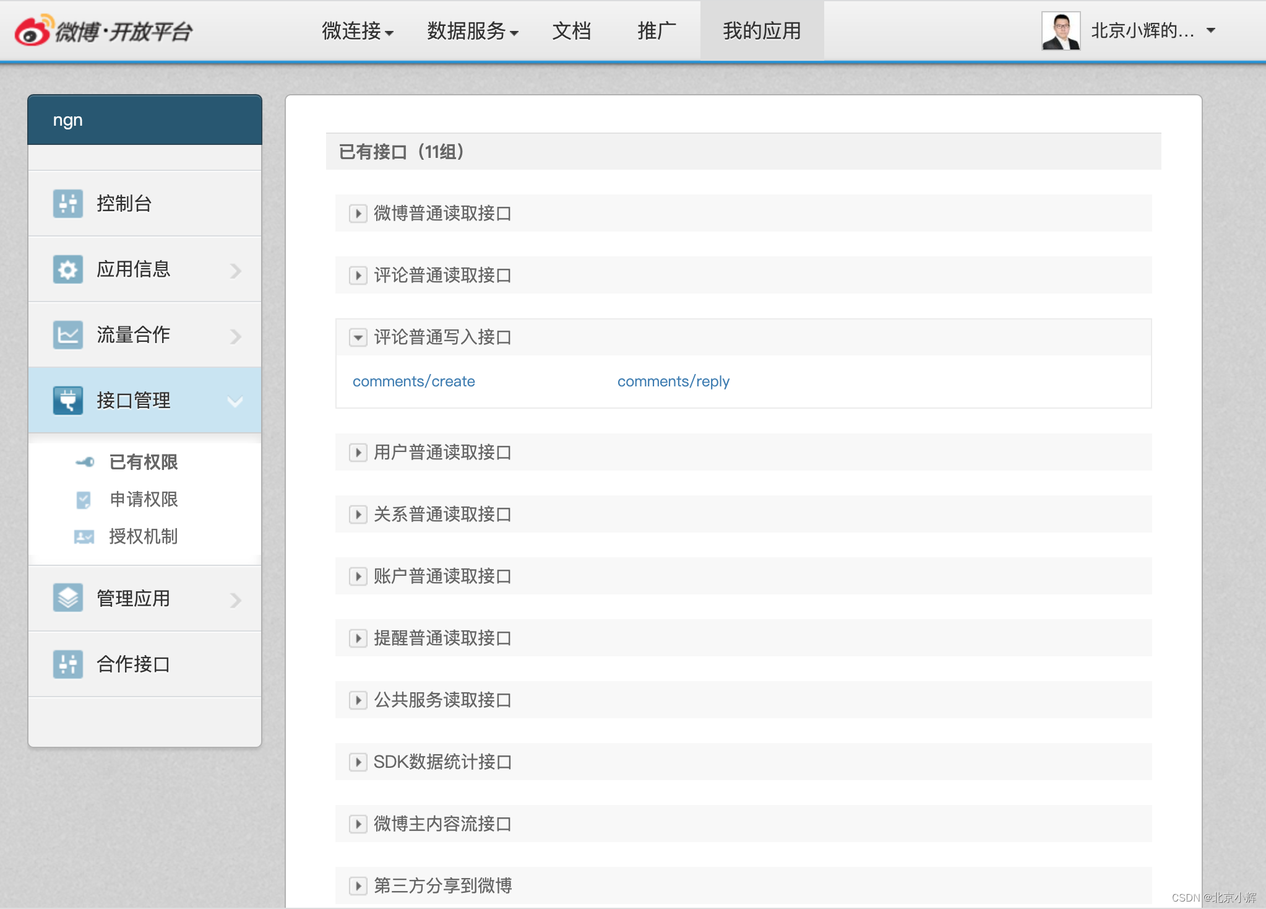Screen dimensions: 1266x909
Task: Click the checklist icon beside 申请权限
Action: (84, 500)
